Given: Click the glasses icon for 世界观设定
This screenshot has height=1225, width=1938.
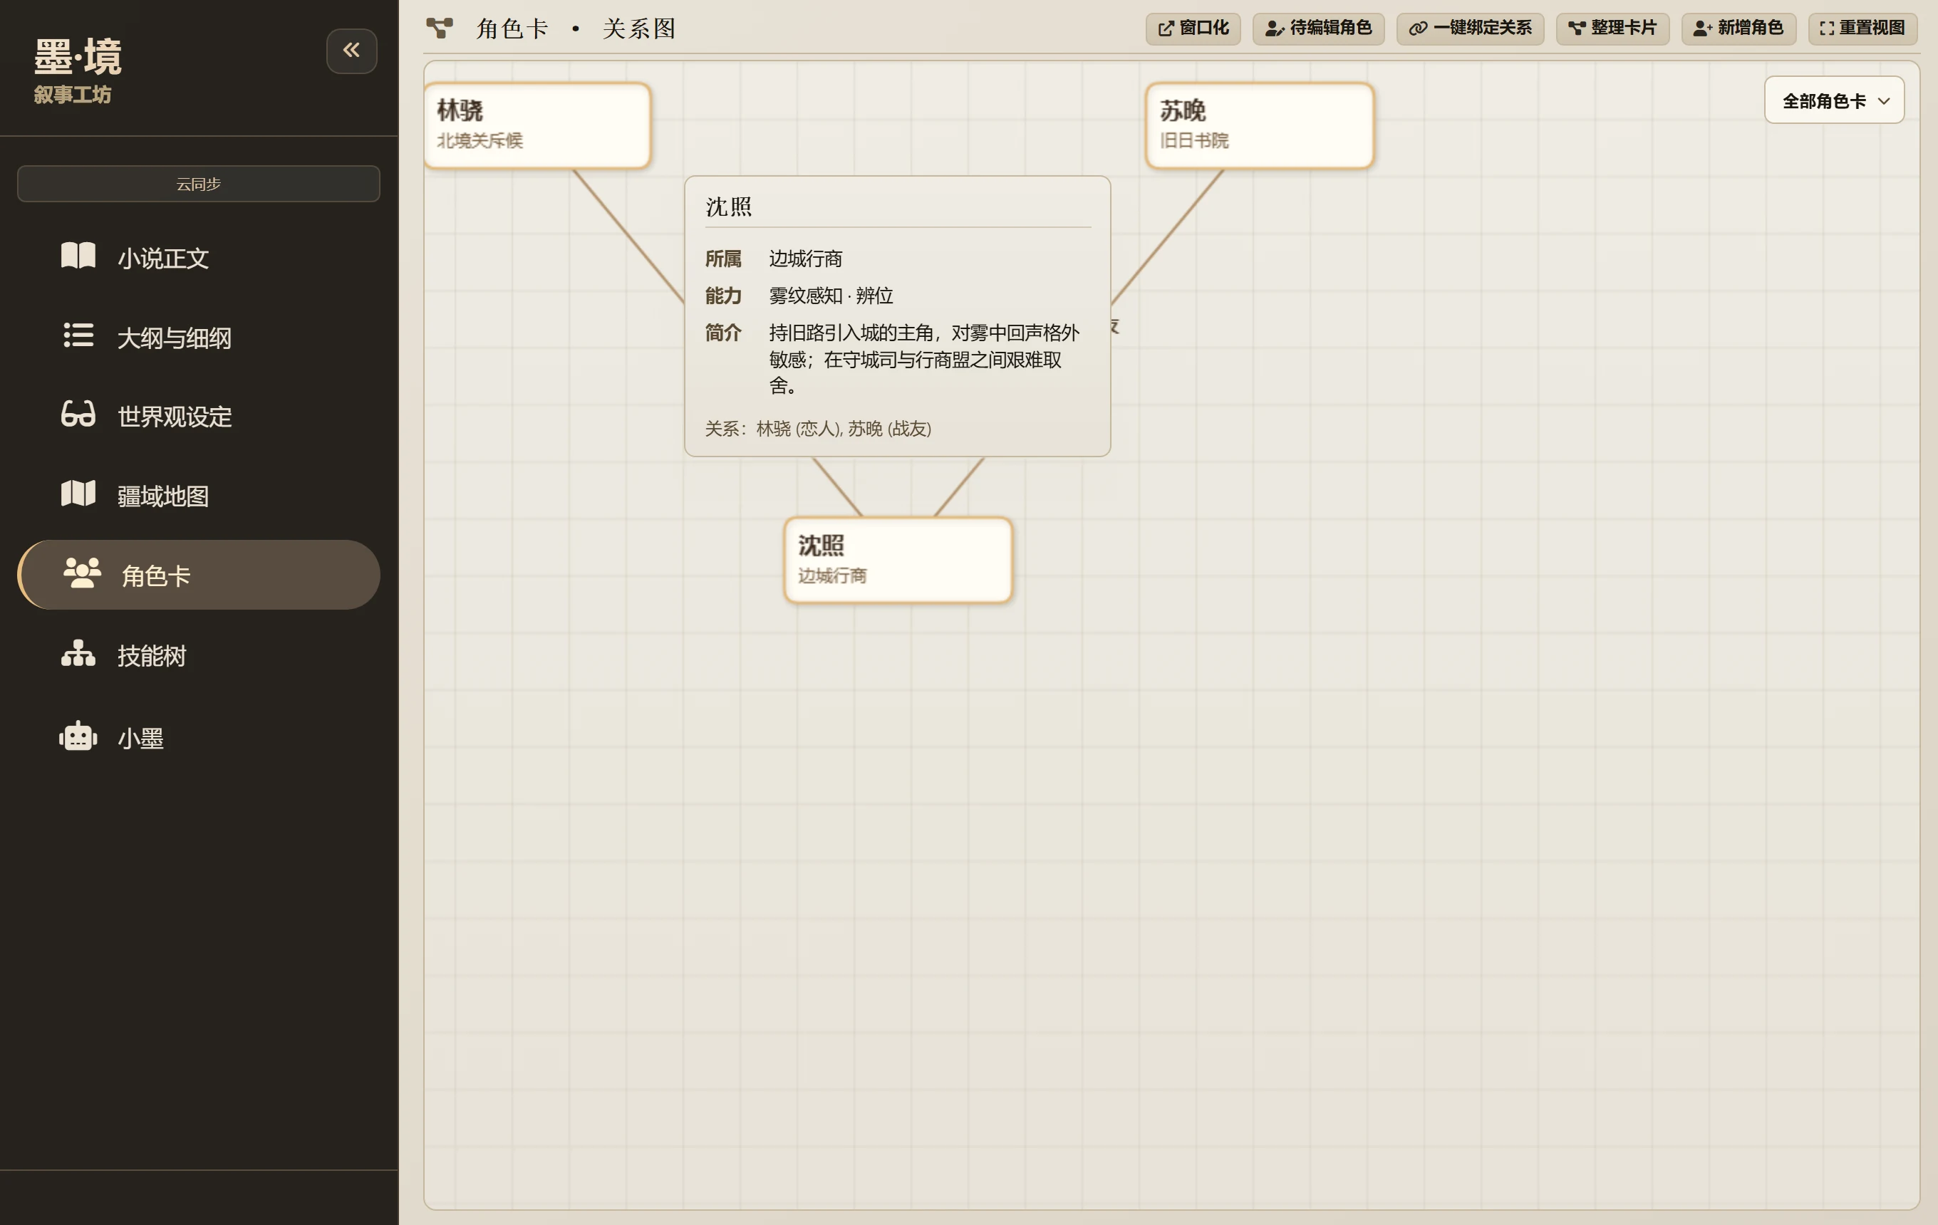Looking at the screenshot, I should (x=78, y=415).
